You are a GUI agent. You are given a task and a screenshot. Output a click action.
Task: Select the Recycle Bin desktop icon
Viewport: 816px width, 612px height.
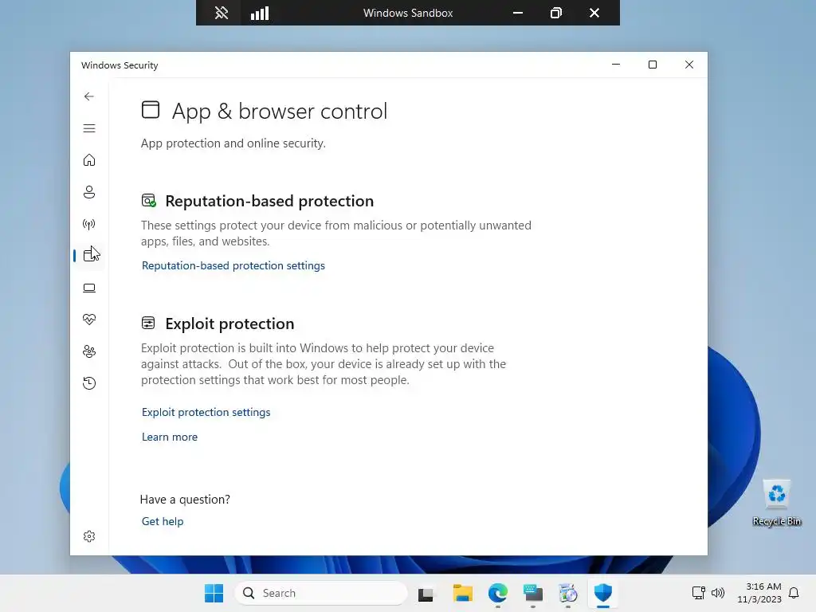776,503
